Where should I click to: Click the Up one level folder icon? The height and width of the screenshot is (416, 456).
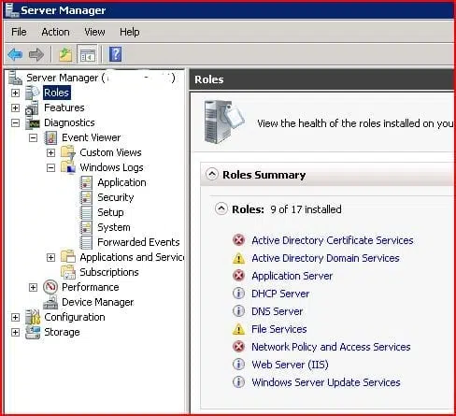click(x=65, y=54)
